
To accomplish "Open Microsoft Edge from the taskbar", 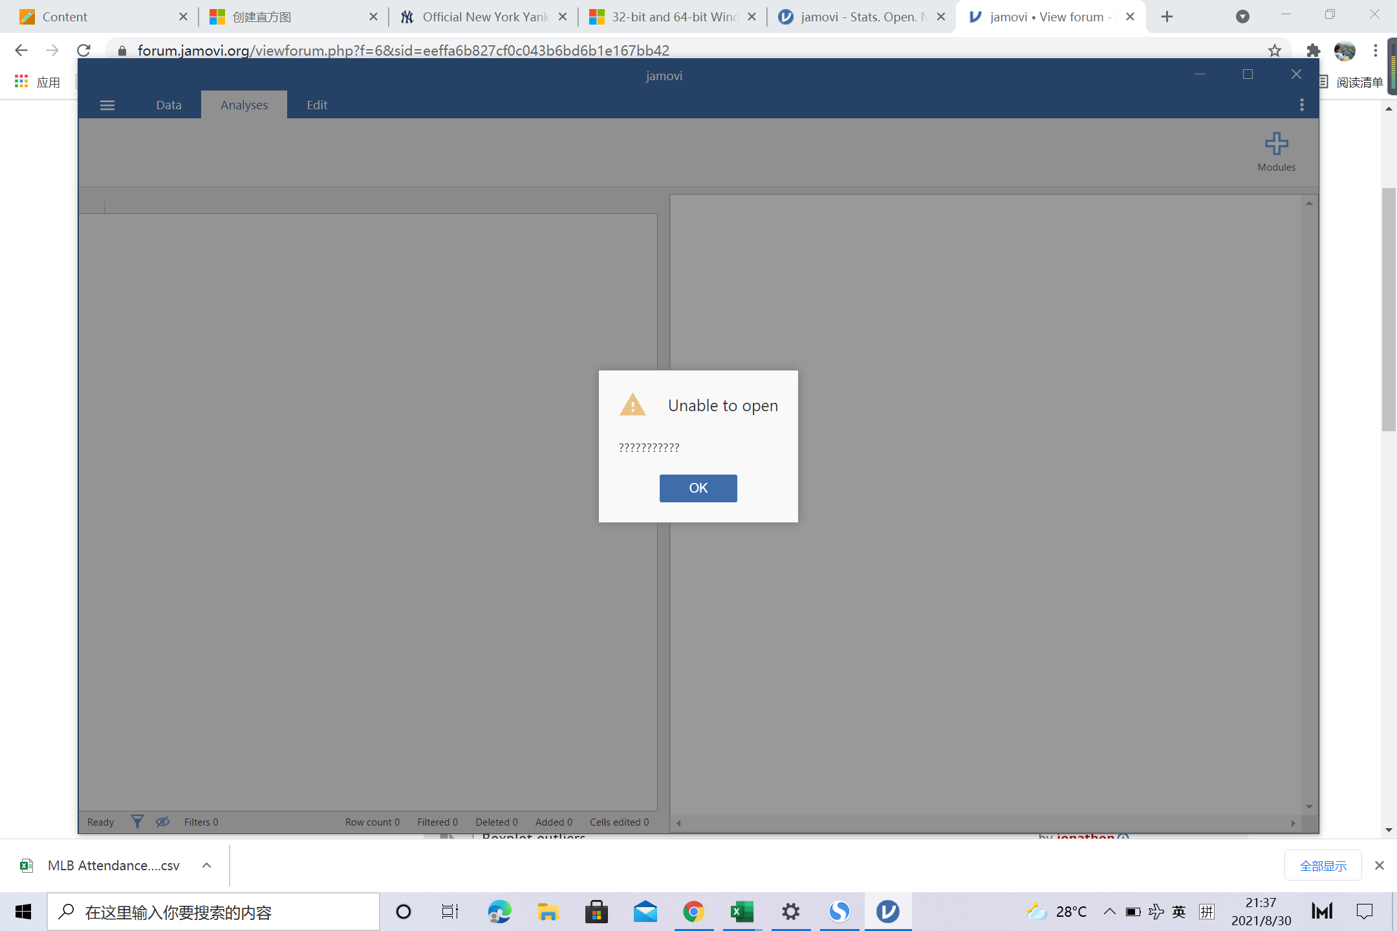I will pos(499,912).
